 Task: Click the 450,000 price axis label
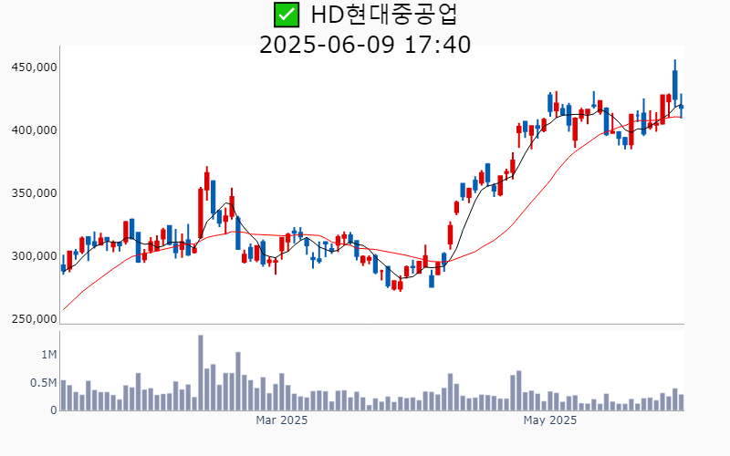click(x=34, y=67)
